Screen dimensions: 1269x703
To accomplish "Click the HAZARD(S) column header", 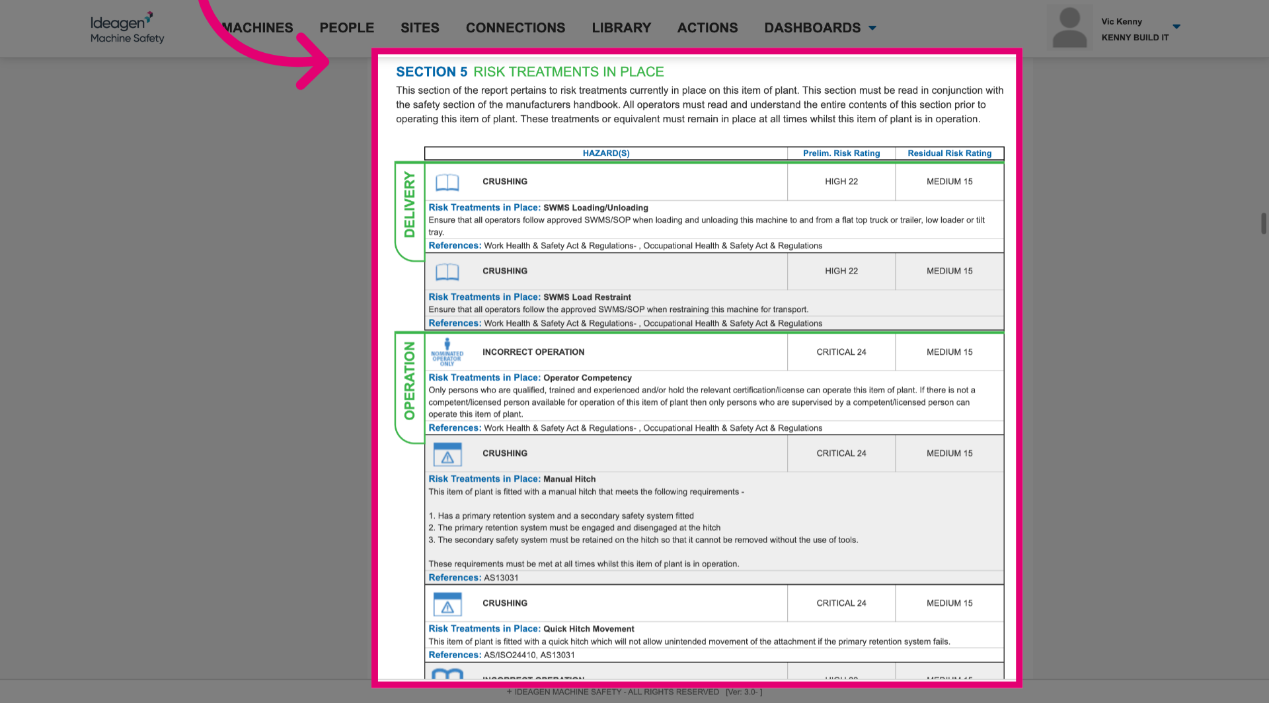I will pyautogui.click(x=606, y=153).
